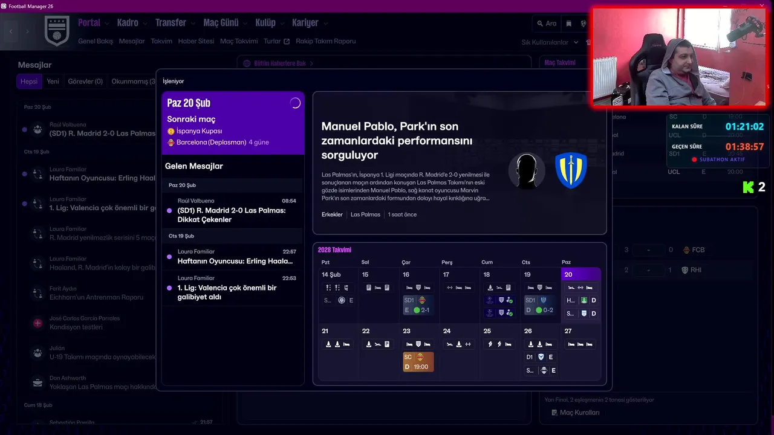Click the report sheet icon on day 18
This screenshot has height=435, width=774.
pos(508,288)
